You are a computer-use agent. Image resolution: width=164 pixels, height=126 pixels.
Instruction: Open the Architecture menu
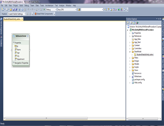(49, 6)
